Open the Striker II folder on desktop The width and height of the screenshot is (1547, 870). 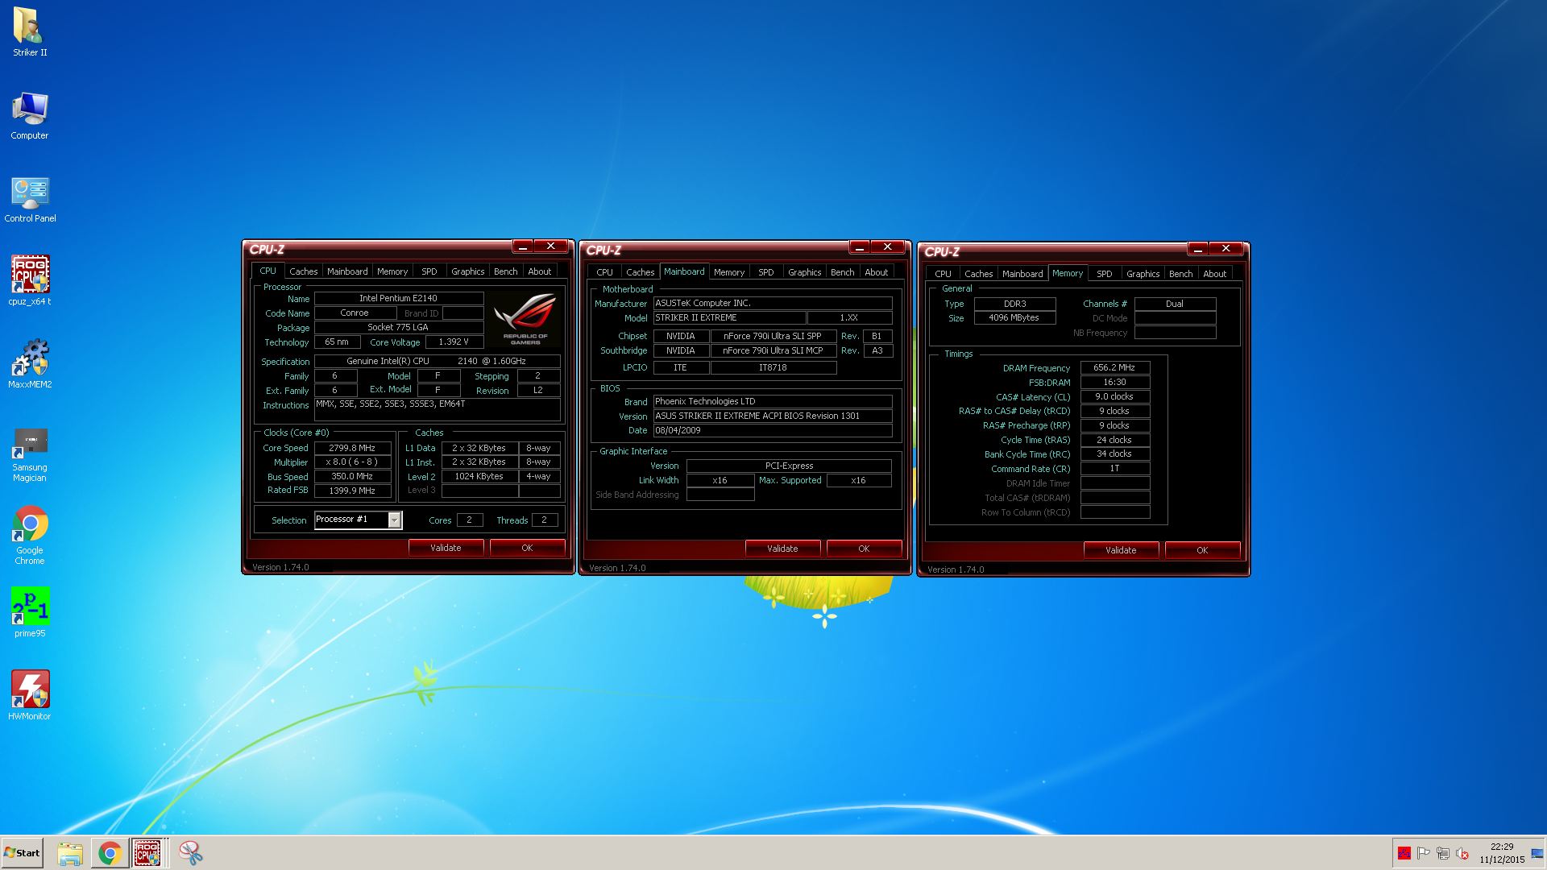click(x=30, y=32)
